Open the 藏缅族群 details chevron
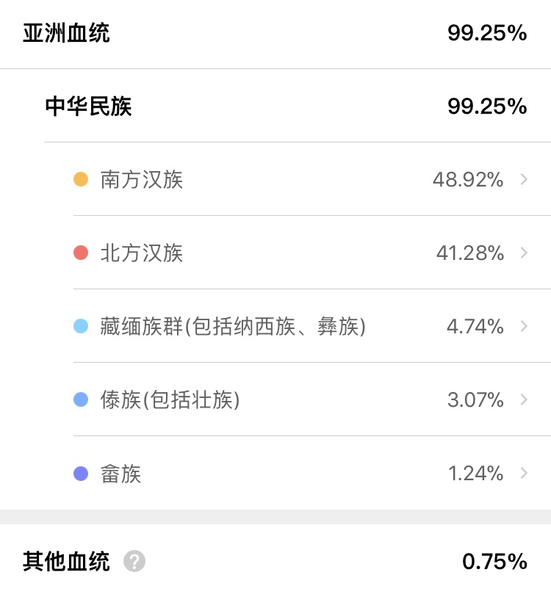 click(524, 326)
